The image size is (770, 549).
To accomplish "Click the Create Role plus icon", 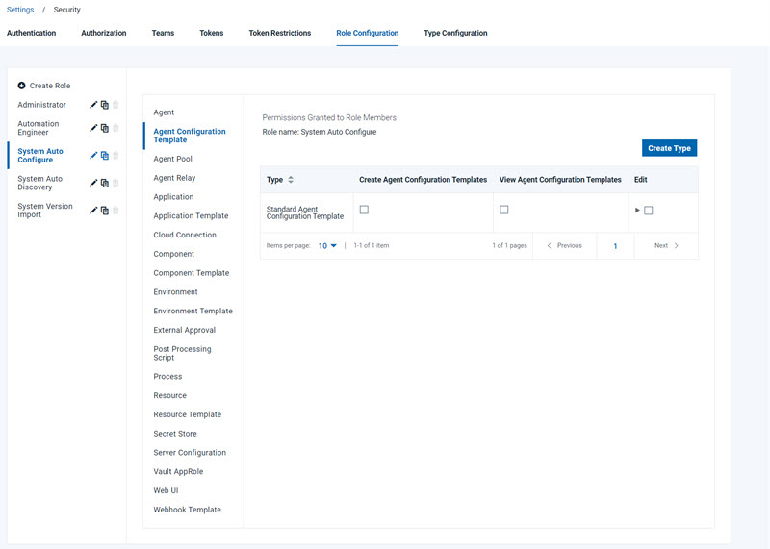I will 22,86.
